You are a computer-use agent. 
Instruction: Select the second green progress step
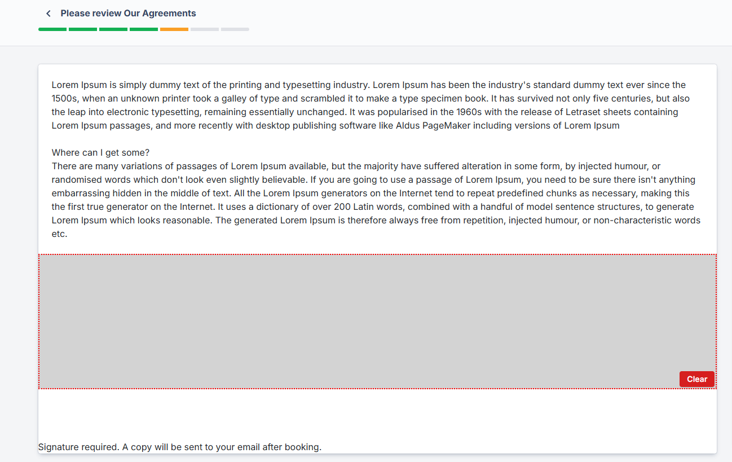[x=83, y=29]
